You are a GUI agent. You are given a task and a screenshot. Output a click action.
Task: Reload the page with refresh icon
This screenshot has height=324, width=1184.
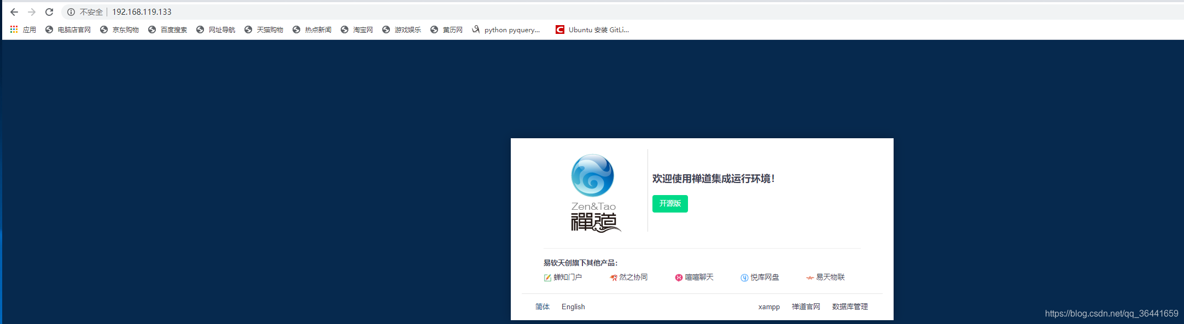pos(49,12)
